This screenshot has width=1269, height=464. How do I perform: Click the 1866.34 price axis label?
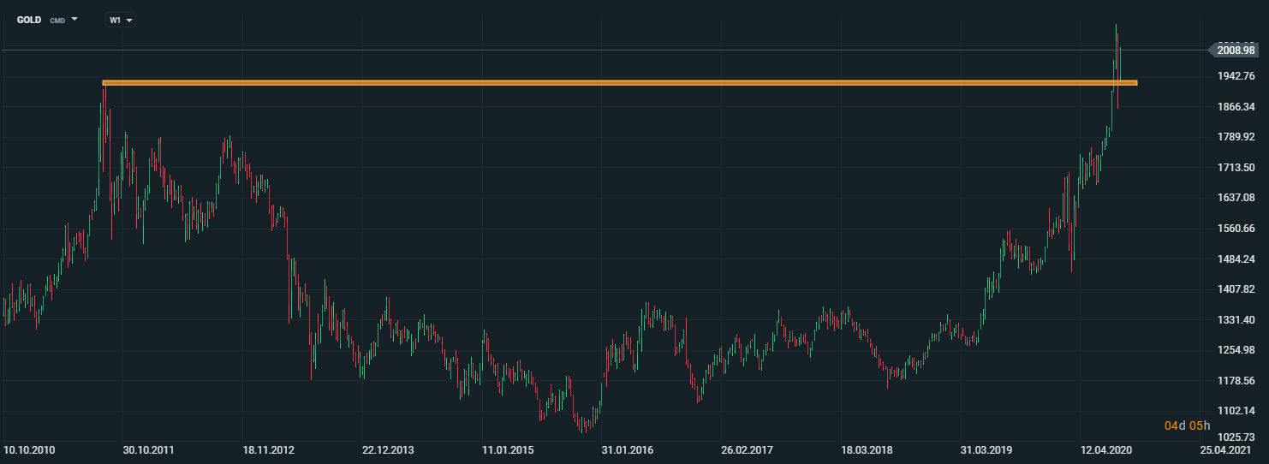1236,107
